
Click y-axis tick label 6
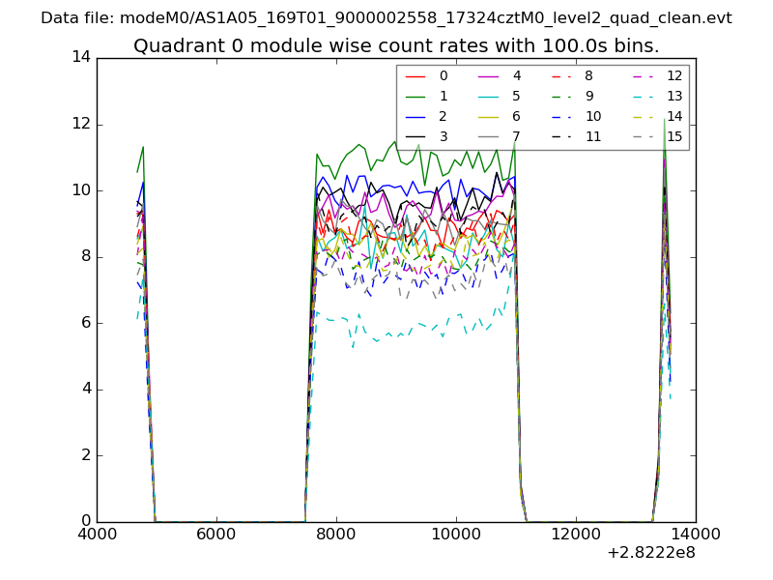pos(85,323)
